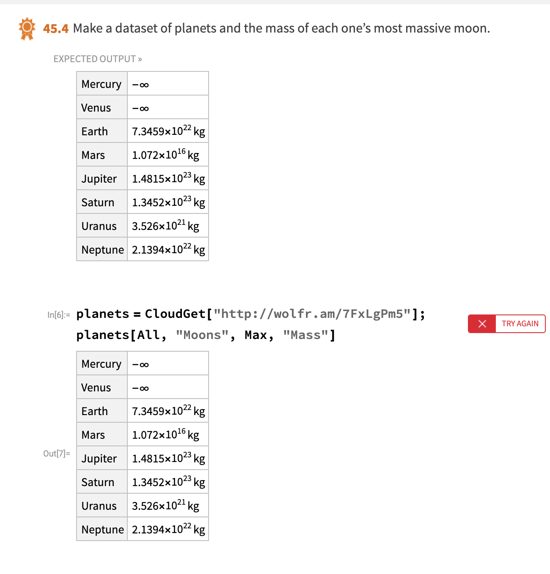The image size is (550, 574).
Task: Click the Out[7] output label
Action: click(x=56, y=454)
